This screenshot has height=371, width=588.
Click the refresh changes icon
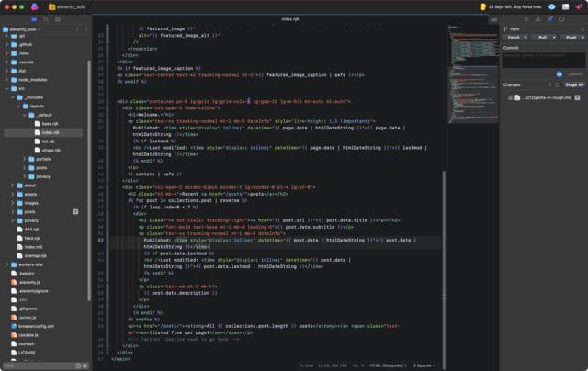coord(557,85)
